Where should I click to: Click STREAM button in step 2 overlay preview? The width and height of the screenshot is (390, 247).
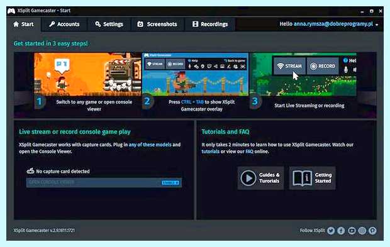coord(155,64)
